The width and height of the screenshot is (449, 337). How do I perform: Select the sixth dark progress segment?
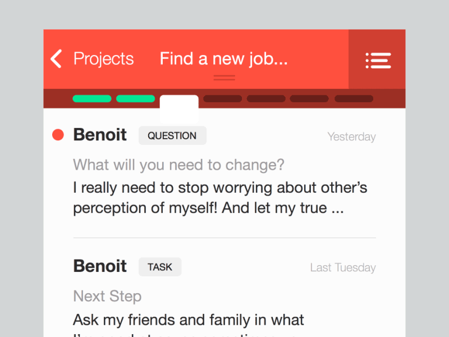(x=309, y=99)
